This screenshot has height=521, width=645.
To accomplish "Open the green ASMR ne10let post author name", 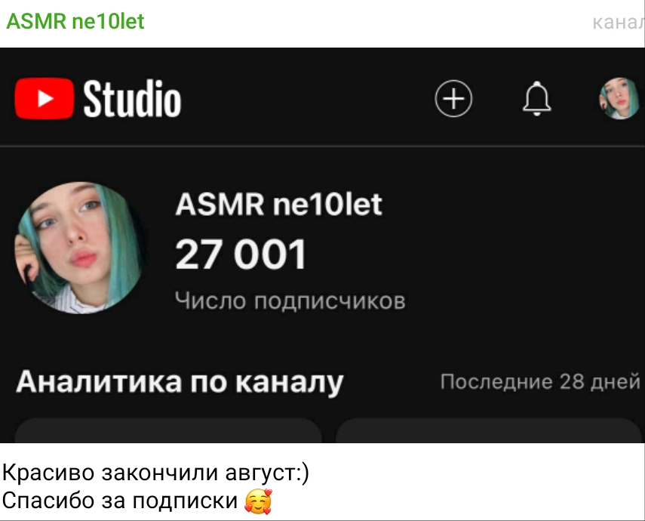I will pyautogui.click(x=75, y=21).
